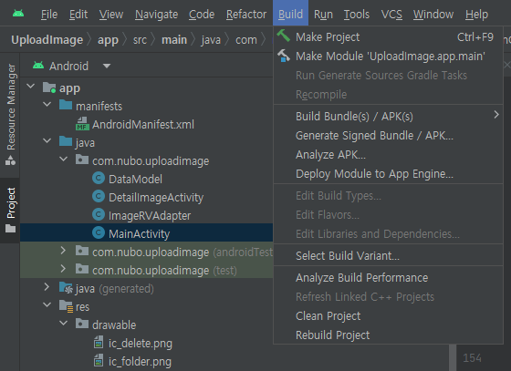This screenshot has height=371, width=511.
Task: Click the Resource Manager sidebar icon
Action: click(x=10, y=160)
